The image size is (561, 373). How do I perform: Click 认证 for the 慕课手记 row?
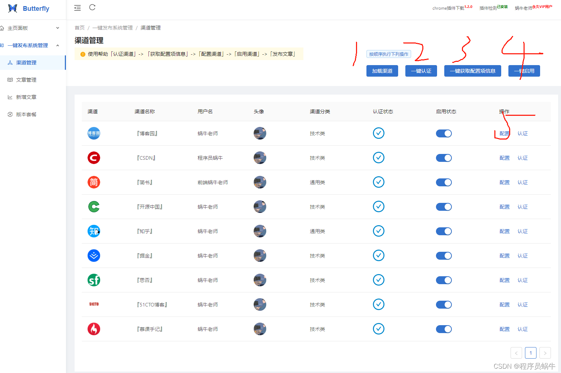tap(522, 329)
